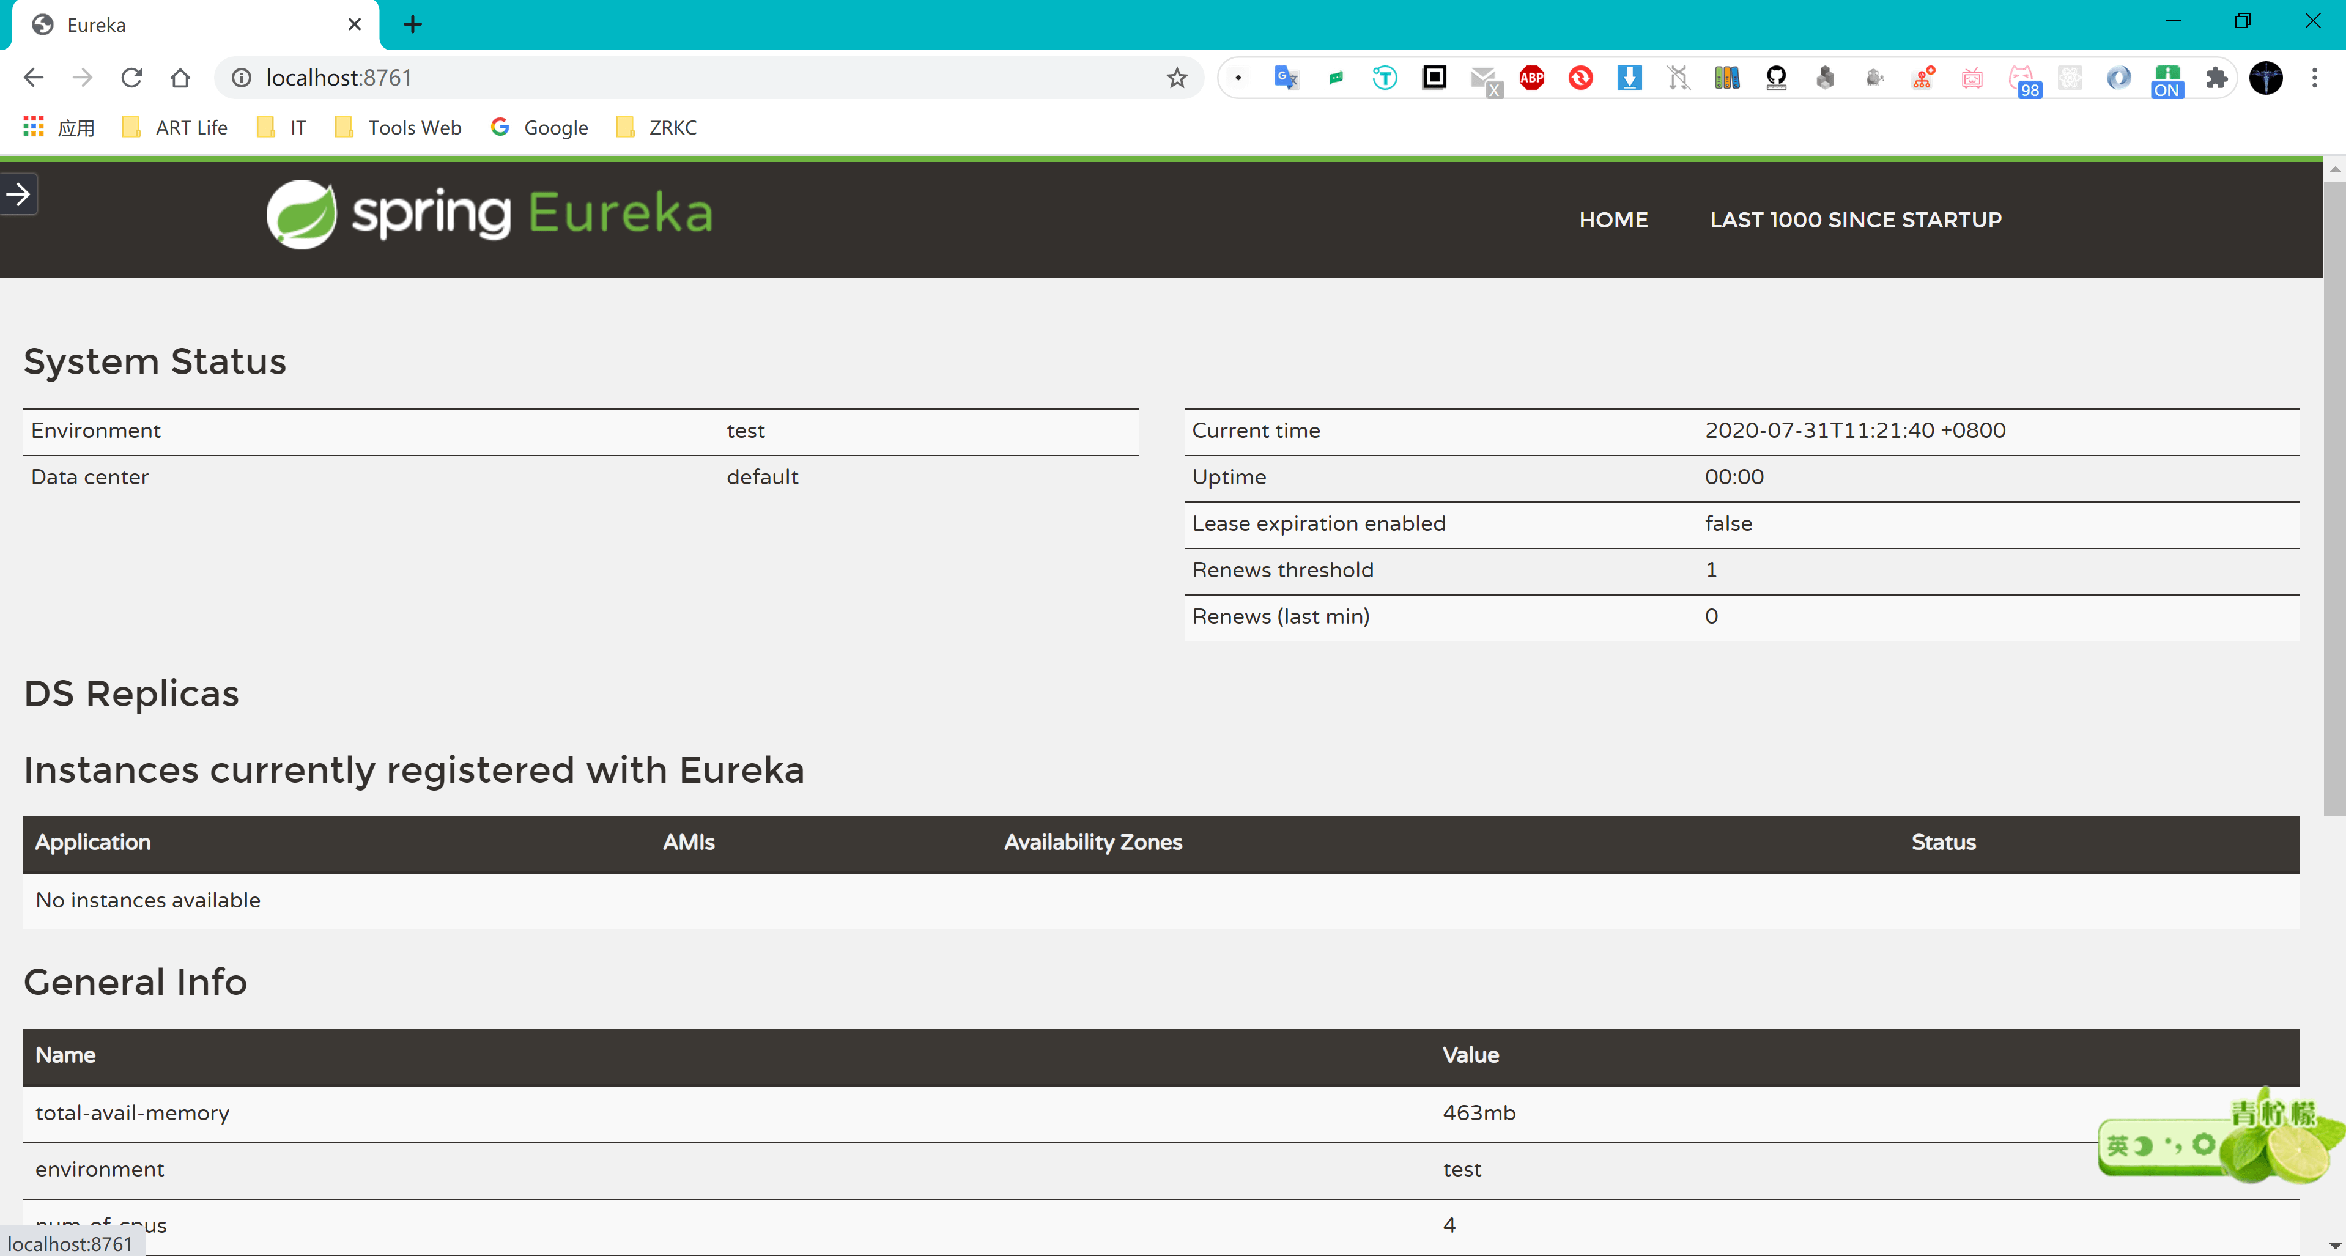
Task: Click the bookmark star in address bar
Action: point(1177,78)
